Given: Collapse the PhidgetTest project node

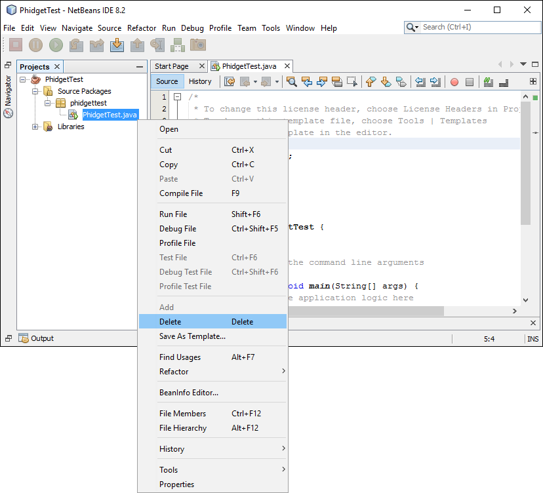Looking at the screenshot, I should click(x=22, y=79).
